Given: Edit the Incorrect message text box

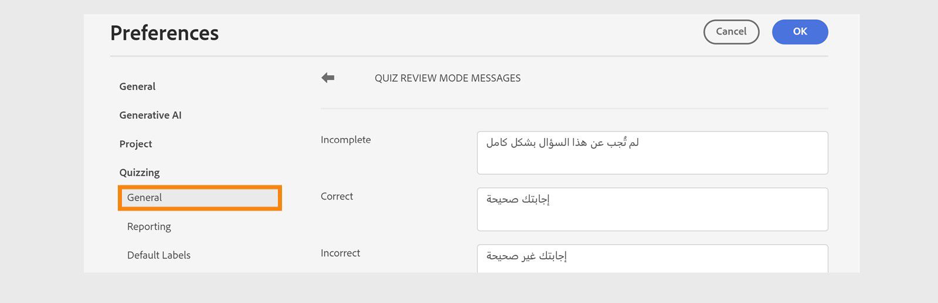Looking at the screenshot, I should click(652, 259).
